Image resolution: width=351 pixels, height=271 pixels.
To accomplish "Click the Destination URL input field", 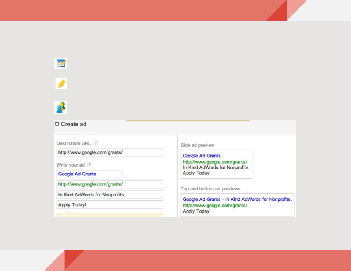I will click(110, 153).
